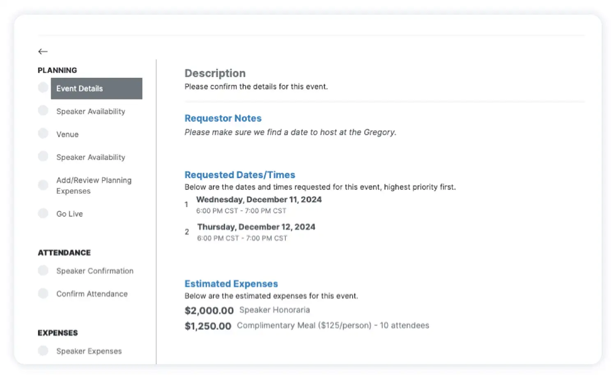Select the Wednesday, December 11, 2024 date
The height and width of the screenshot is (383, 616).
click(x=259, y=200)
